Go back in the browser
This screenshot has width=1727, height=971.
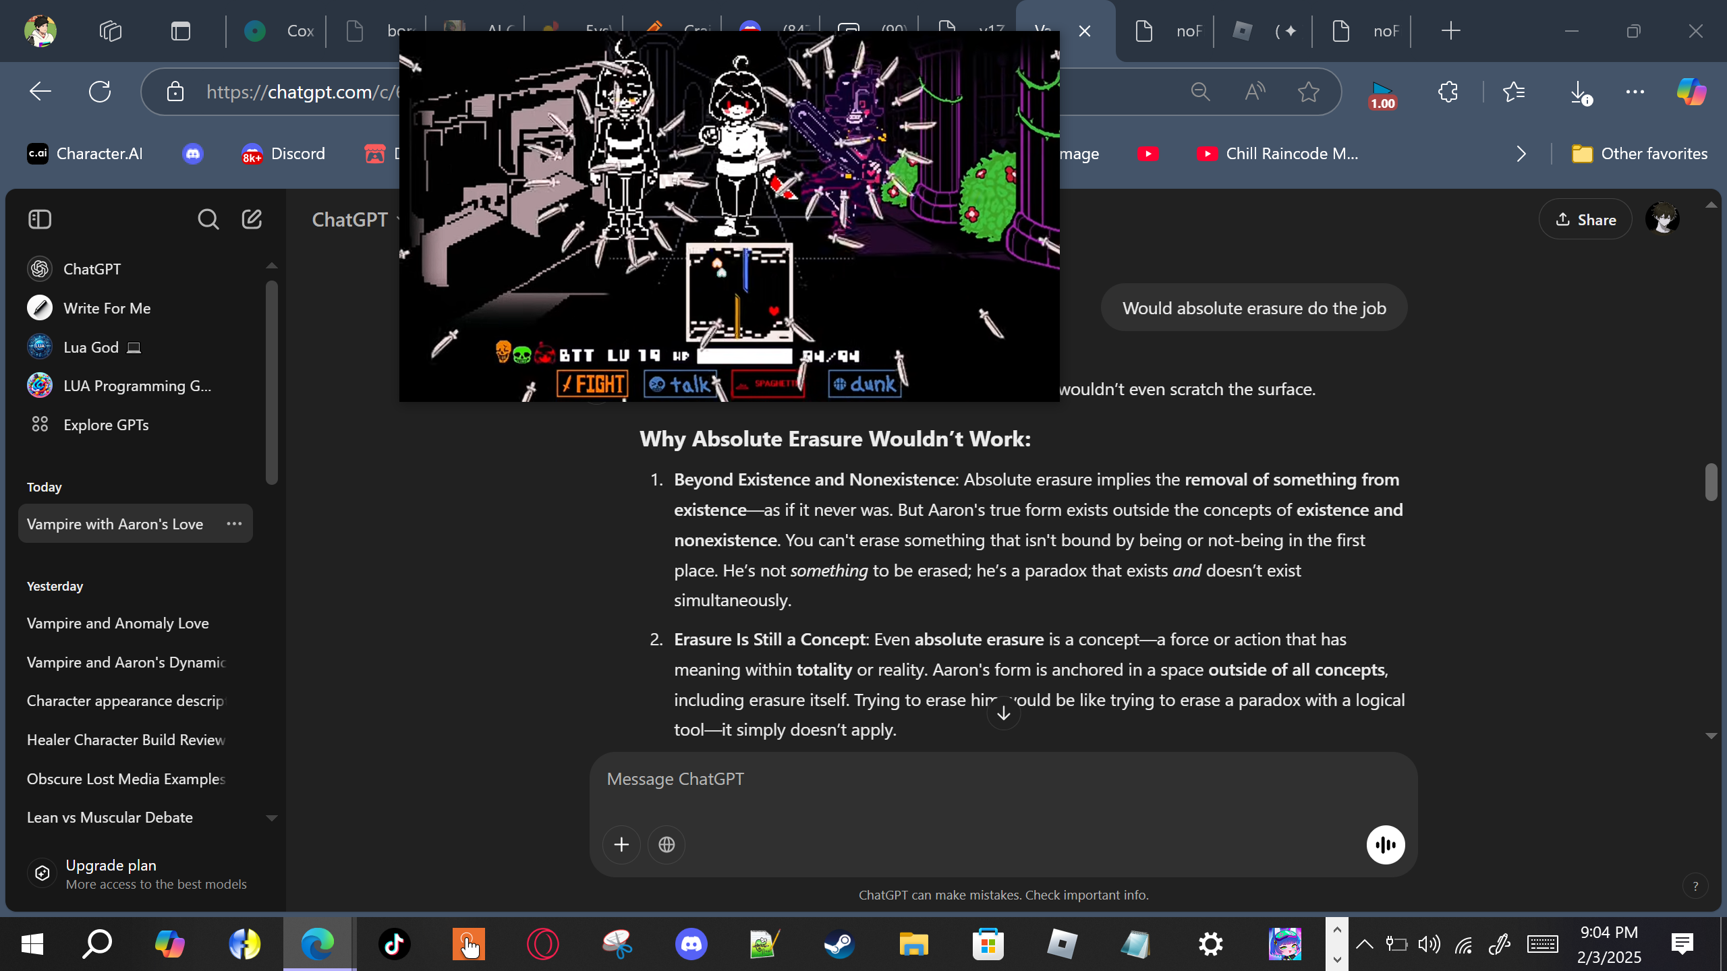click(40, 92)
